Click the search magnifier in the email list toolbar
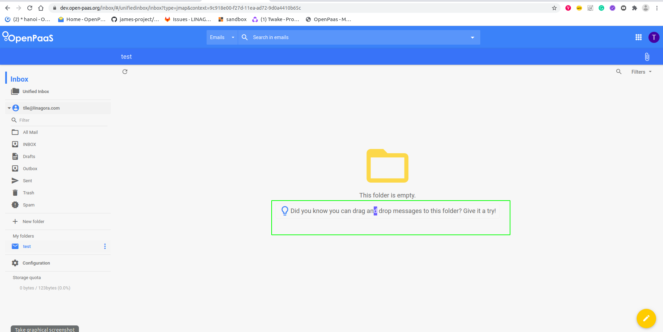This screenshot has height=332, width=663. (619, 72)
